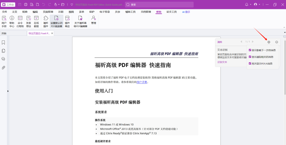Click the hand tool icon in title bar
286x145 pixels.
pos(56,5)
